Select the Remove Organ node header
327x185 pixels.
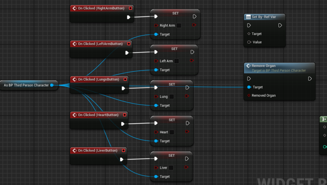[263, 66]
